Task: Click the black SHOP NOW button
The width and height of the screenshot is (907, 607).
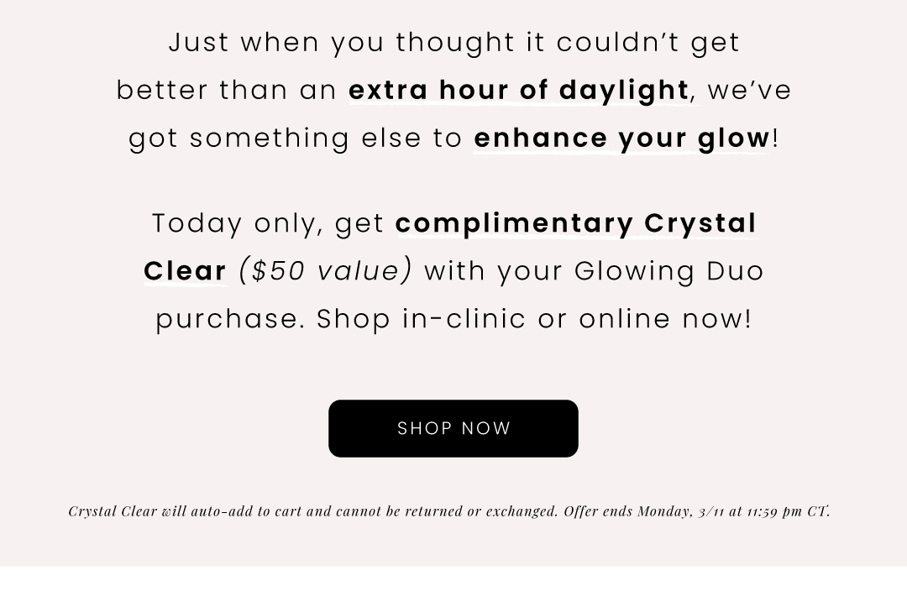Action: tap(453, 428)
